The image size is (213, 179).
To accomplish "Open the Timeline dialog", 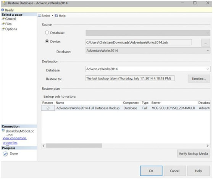I will [x=199, y=79].
